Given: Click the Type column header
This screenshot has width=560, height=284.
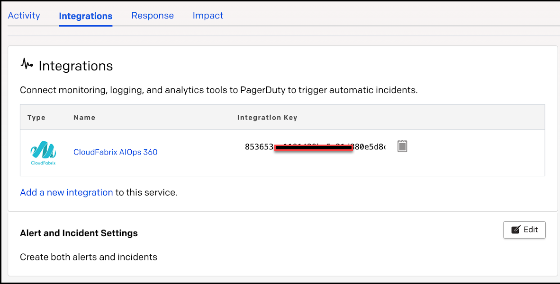Looking at the screenshot, I should click(x=36, y=118).
